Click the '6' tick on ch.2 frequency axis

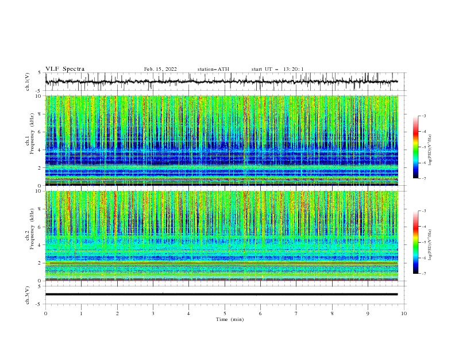40,227
